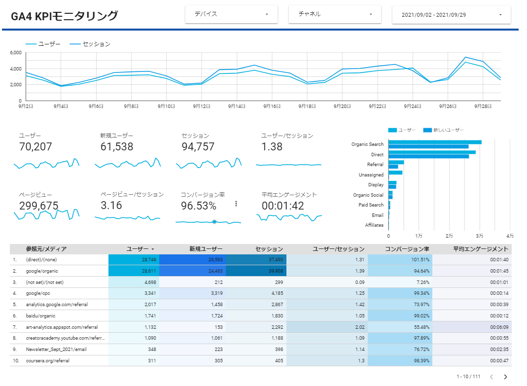Click the Direct bar in channel chart
Image resolution: width=527 pixels, height=386 pixels.
[x=431, y=152]
